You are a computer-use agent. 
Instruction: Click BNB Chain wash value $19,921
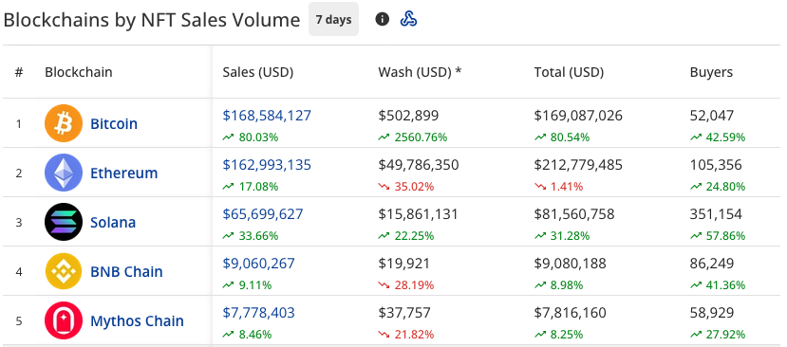(x=404, y=264)
